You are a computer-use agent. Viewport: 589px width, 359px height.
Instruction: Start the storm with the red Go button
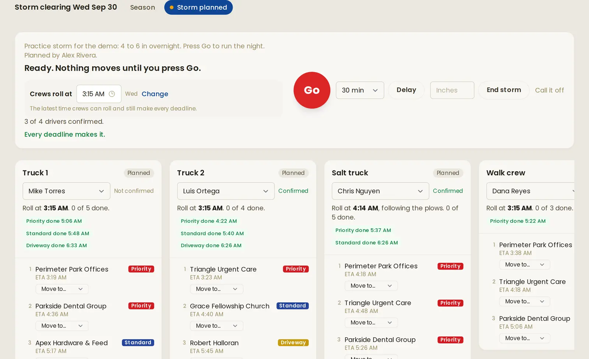point(312,90)
